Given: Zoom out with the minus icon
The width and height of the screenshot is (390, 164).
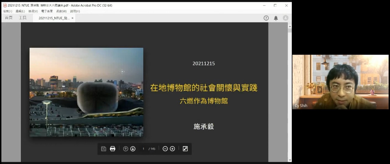Looking at the screenshot, I should click(165, 149).
